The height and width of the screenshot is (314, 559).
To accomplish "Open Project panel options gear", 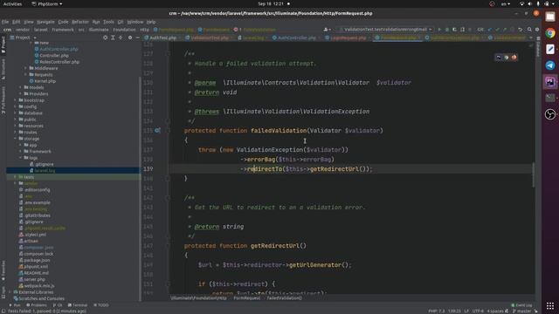I will tap(130, 38).
